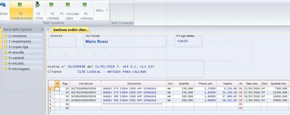
Task: Select option 5=varianti
Action: (23, 58)
